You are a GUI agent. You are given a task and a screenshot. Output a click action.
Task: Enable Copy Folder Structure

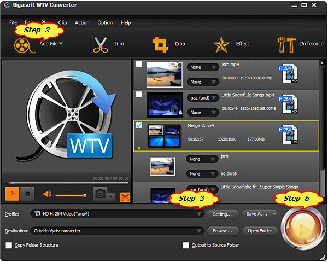click(x=9, y=245)
